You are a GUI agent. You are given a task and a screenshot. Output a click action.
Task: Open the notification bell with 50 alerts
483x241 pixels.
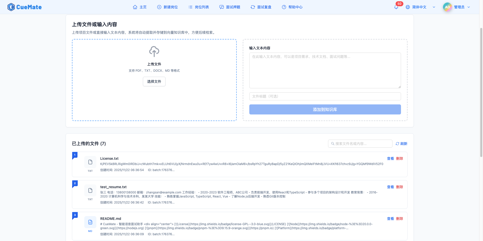point(396,7)
